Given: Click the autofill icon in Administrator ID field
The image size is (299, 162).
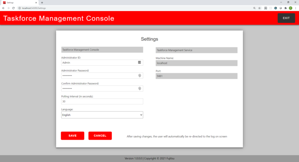Looking at the screenshot, I should coord(139,62).
